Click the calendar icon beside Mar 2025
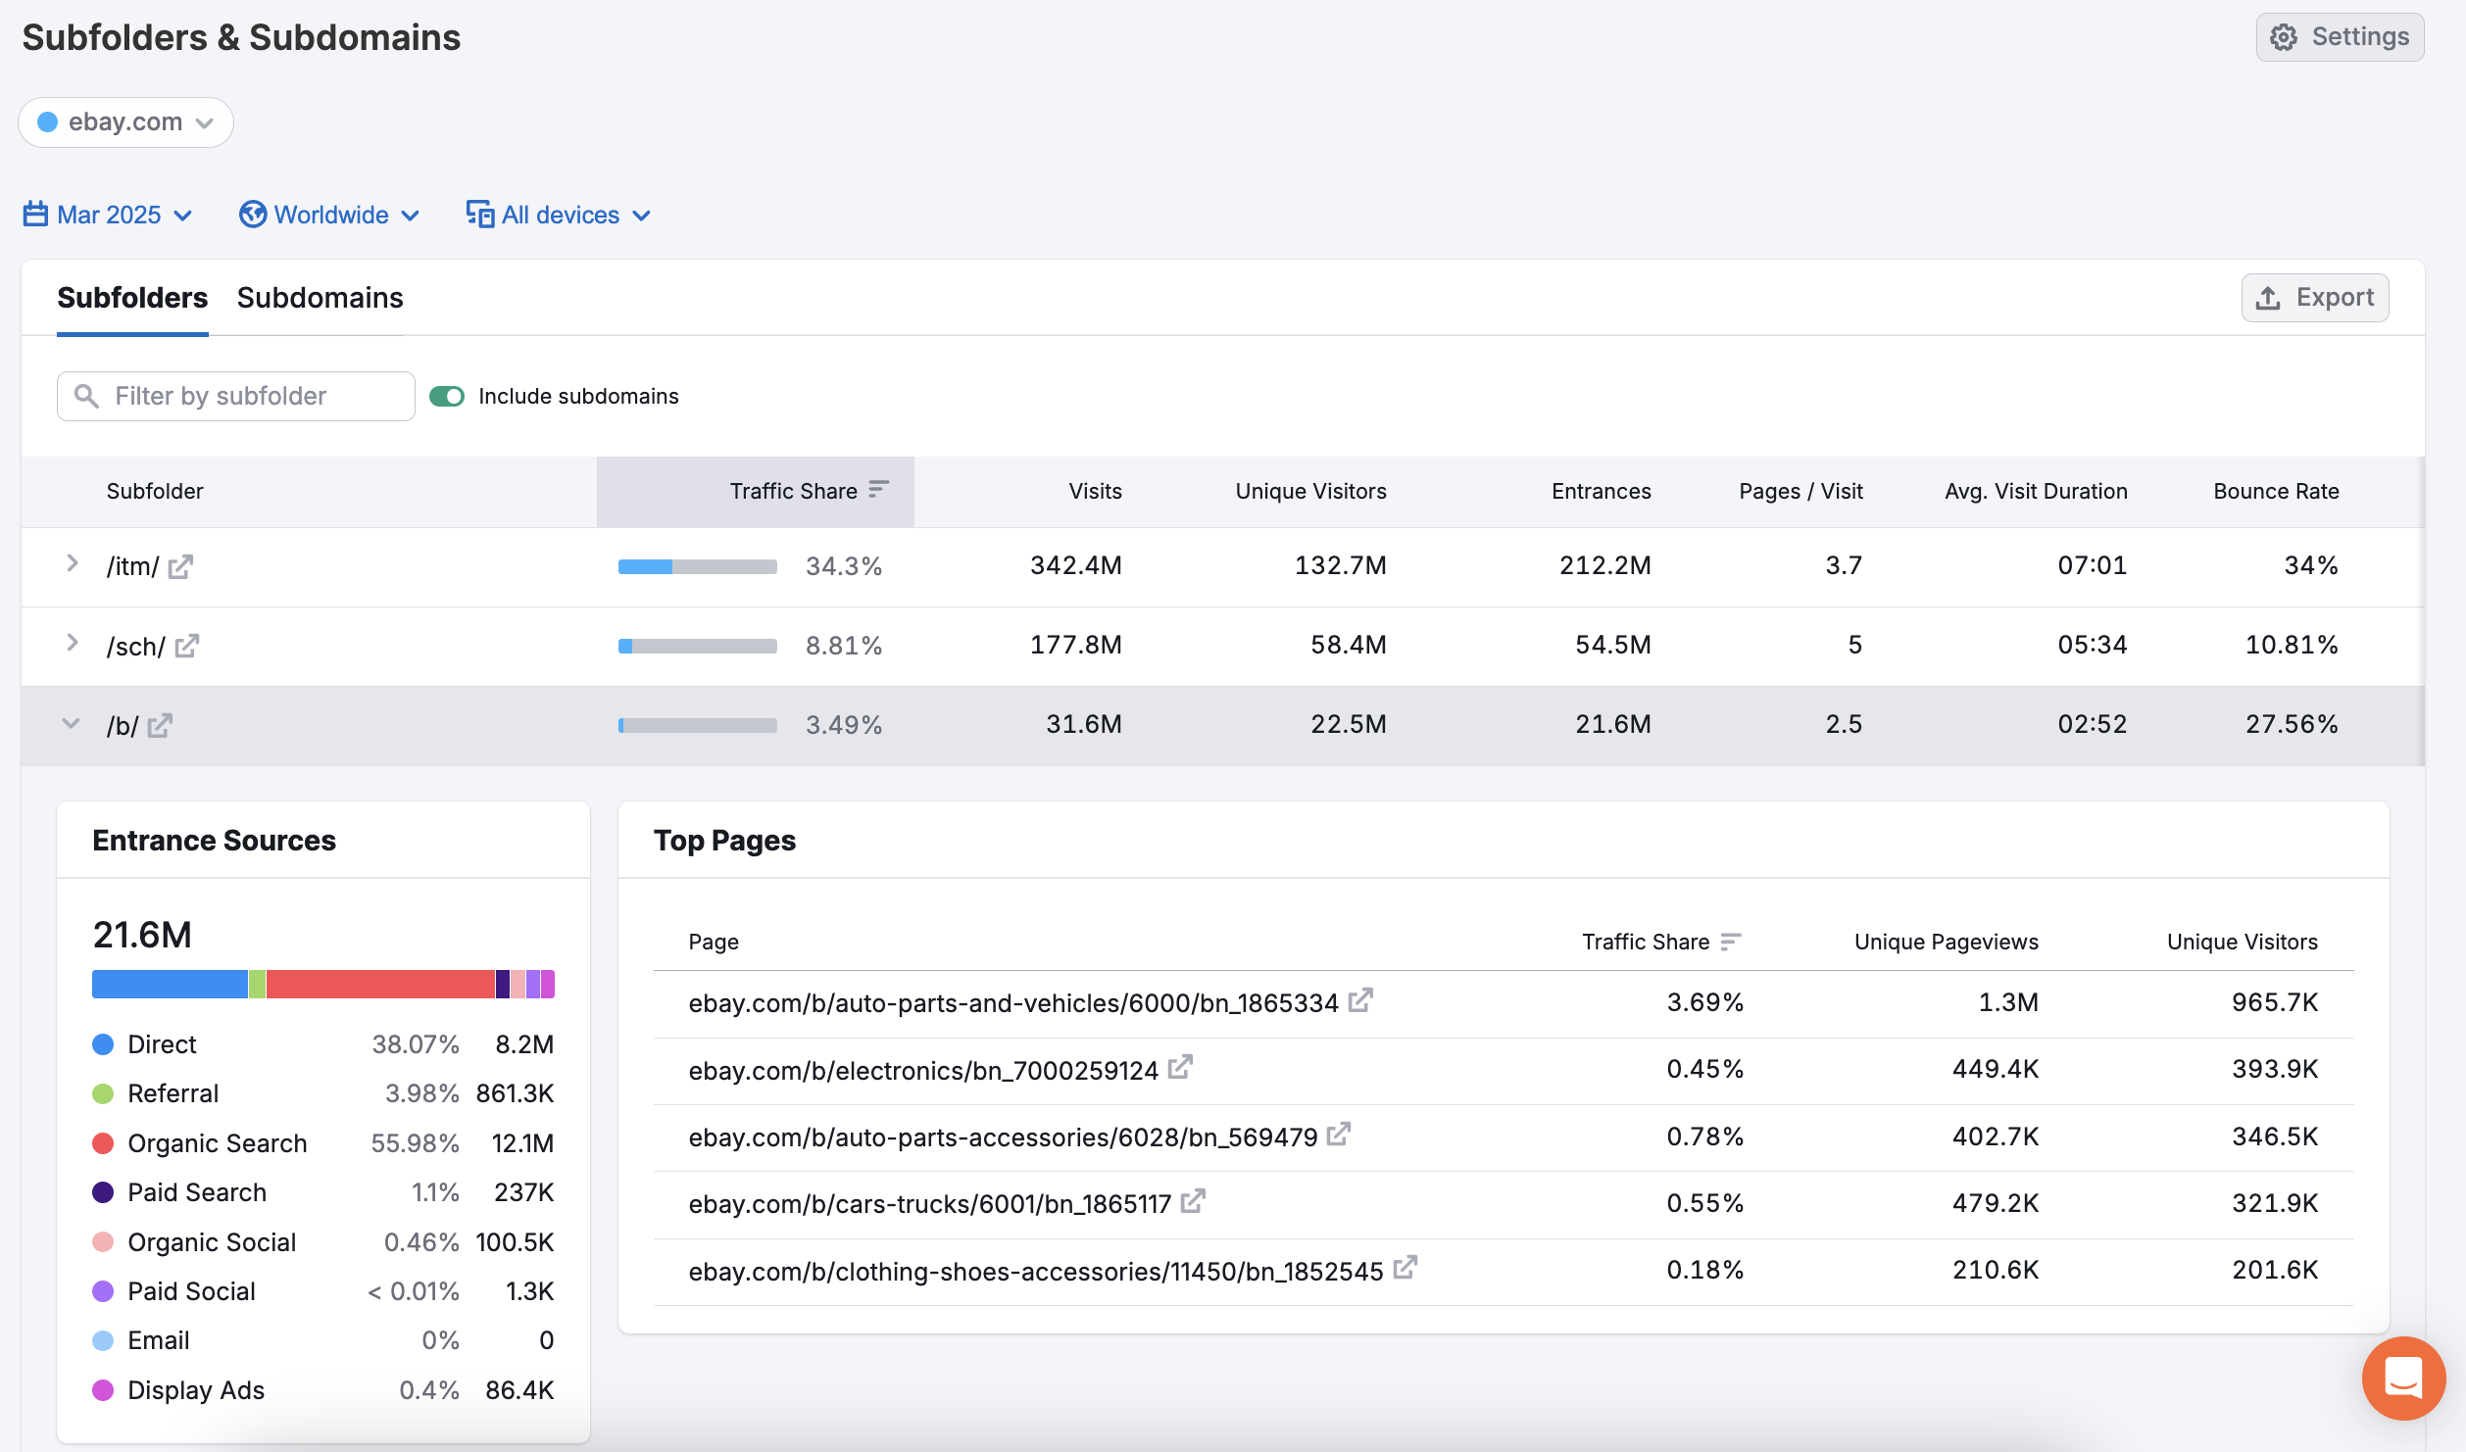This screenshot has height=1452, width=2466. (35, 214)
